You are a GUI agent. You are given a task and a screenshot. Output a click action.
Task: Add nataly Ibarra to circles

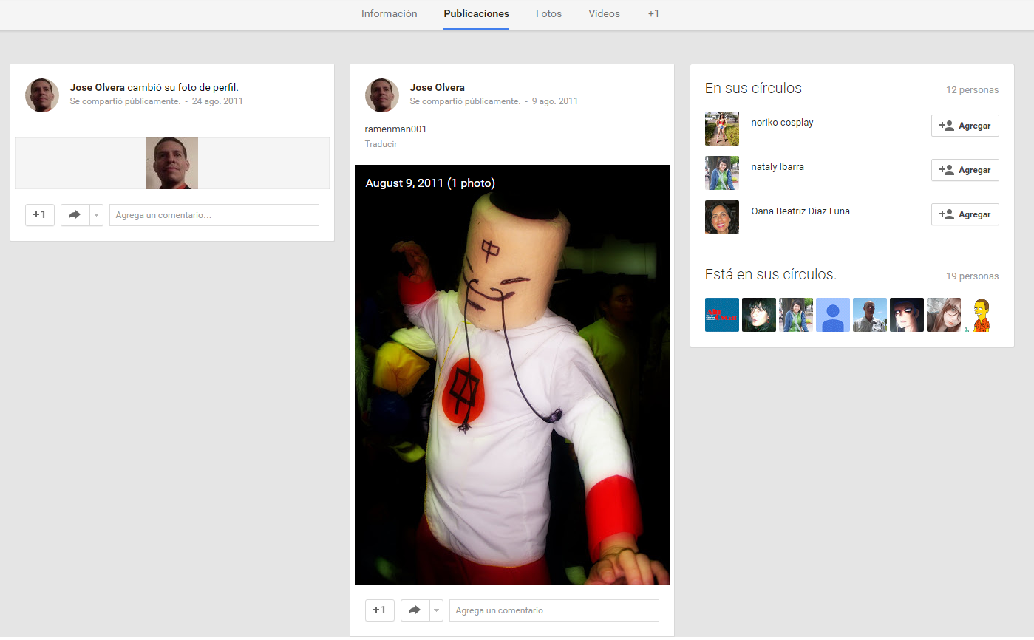pos(965,170)
